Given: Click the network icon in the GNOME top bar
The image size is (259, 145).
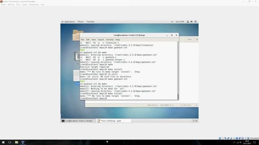Looking at the screenshot, I should 188,22.
